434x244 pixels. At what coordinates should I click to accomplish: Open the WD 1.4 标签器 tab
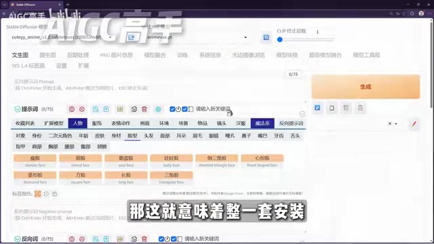tap(28, 66)
